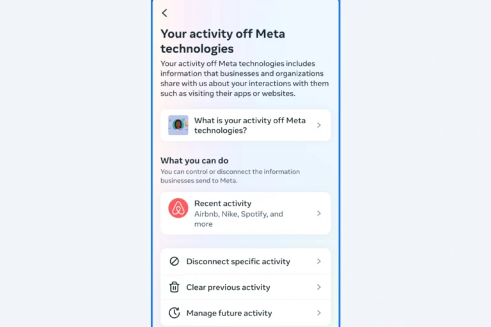The image size is (491, 327).
Task: Choose Clear previous activity
Action: 245,287
